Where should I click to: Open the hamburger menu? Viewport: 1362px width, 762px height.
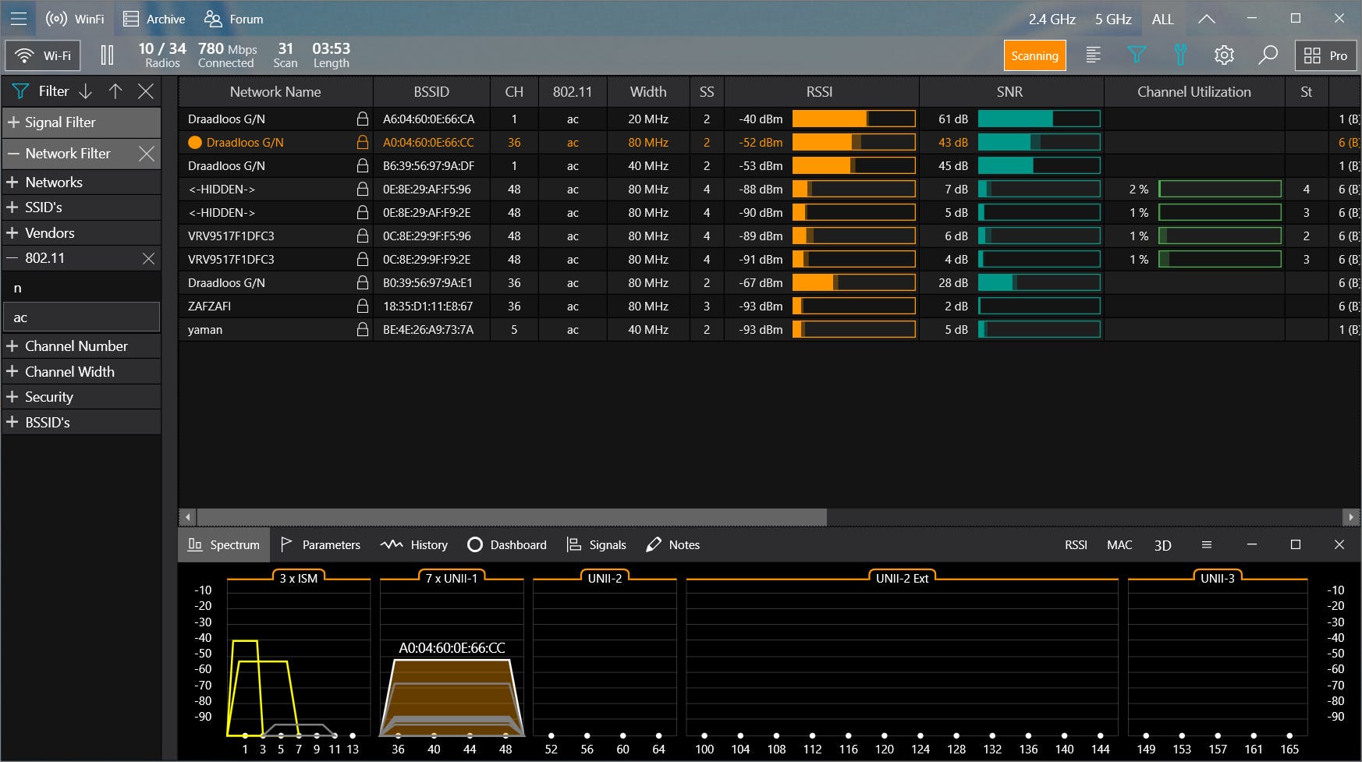point(19,19)
